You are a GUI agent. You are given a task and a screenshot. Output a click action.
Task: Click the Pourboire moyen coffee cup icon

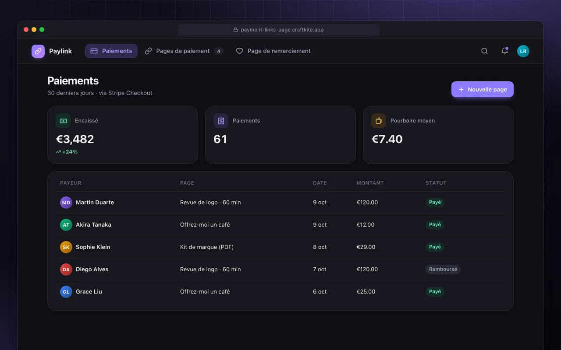379,121
